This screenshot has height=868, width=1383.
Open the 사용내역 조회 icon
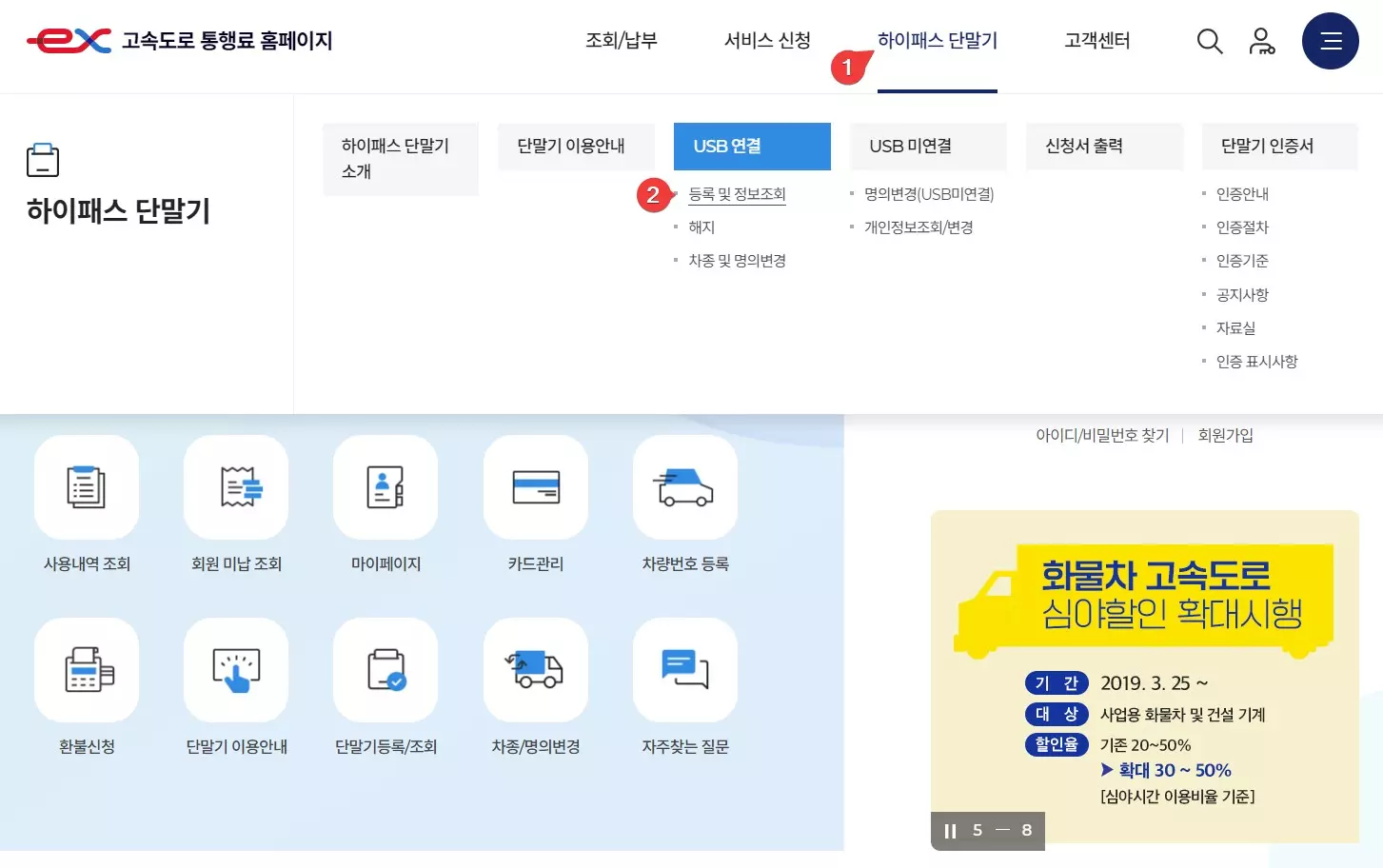87,487
